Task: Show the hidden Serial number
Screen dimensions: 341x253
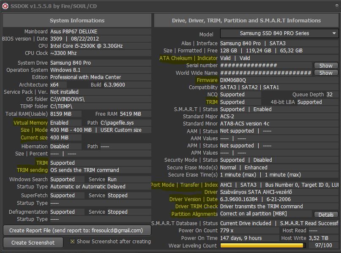Action: coord(326,65)
